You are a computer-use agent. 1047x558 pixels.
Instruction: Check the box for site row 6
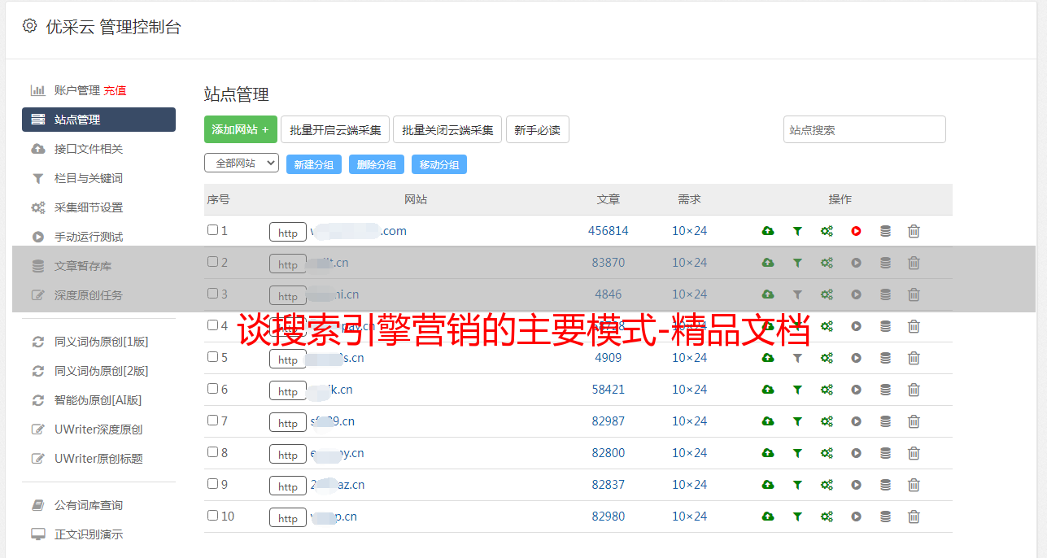coord(212,389)
